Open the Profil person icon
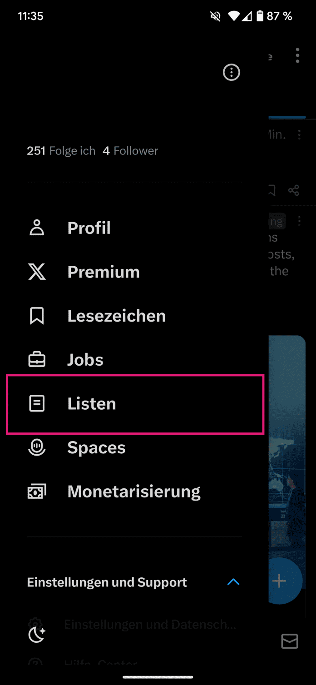Screen dimensions: 316x685 click(x=37, y=228)
